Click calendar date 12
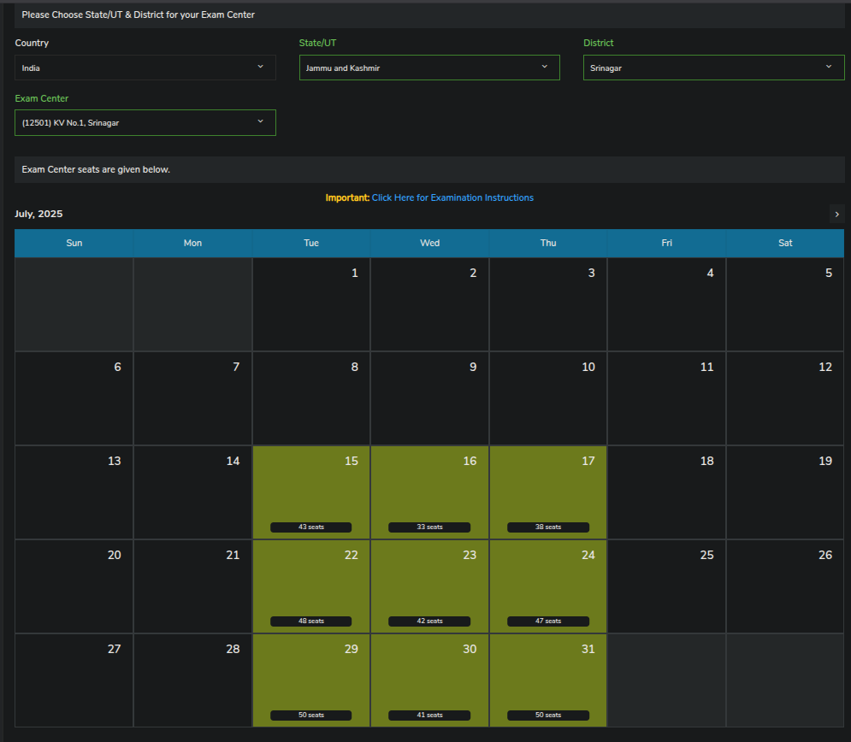The width and height of the screenshot is (851, 742). click(785, 398)
